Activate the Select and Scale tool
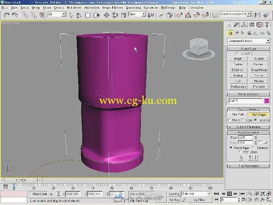 (124, 15)
